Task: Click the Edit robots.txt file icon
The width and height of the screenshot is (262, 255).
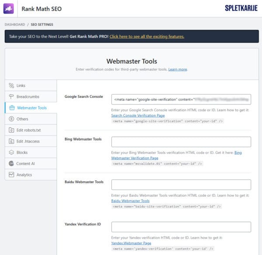Action: pos(11,130)
